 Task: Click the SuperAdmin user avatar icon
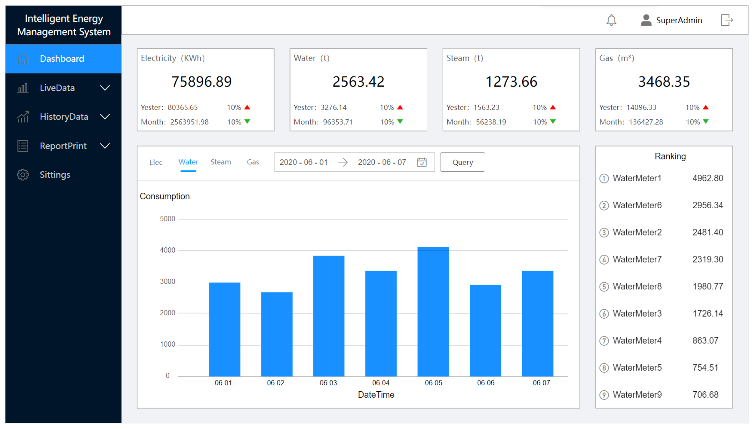pos(646,20)
